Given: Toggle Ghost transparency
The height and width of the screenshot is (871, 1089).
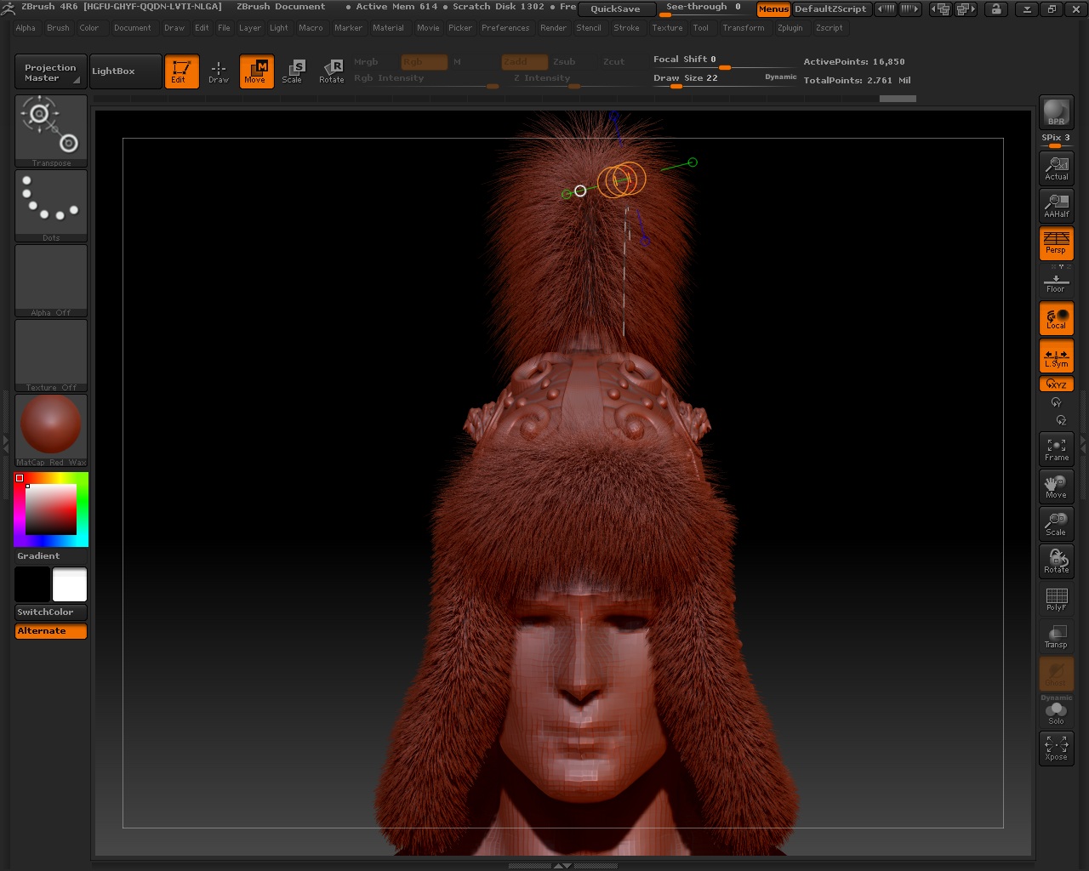Looking at the screenshot, I should (1056, 674).
